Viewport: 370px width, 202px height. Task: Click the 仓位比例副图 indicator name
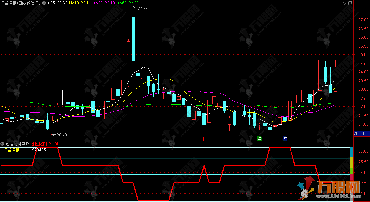coord(17,144)
